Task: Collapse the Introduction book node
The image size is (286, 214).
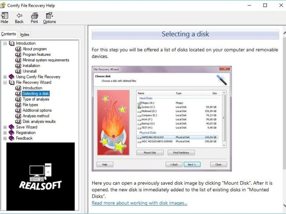Action: pyautogui.click(x=5, y=43)
